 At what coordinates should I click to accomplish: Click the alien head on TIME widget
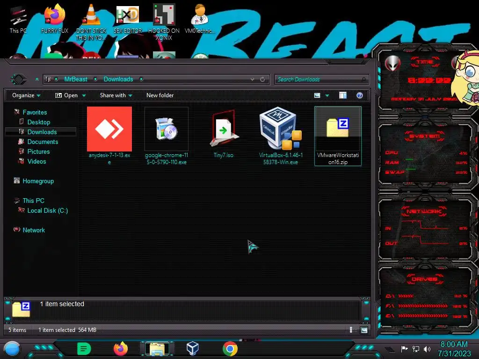pyautogui.click(x=392, y=64)
